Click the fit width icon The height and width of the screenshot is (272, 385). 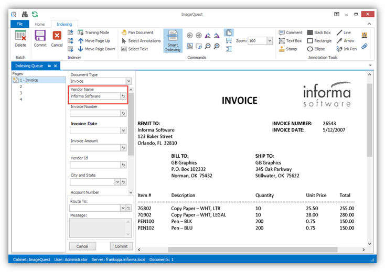coord(229,41)
